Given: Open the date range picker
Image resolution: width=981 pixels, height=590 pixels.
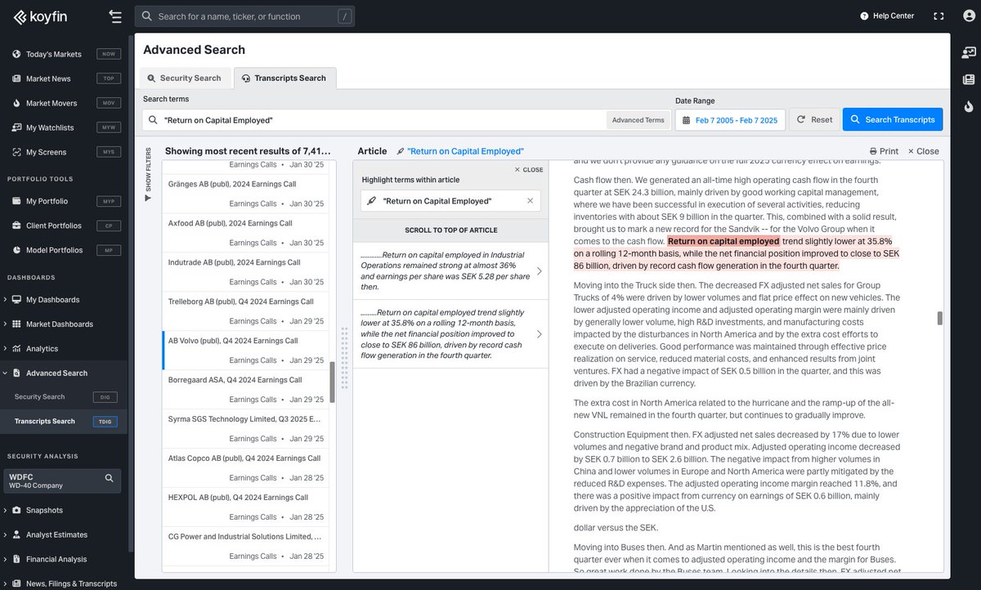Looking at the screenshot, I should 730,120.
